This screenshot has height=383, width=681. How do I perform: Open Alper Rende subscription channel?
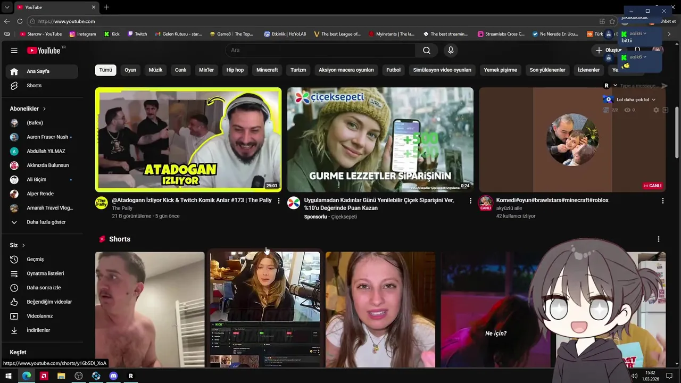(x=43, y=194)
